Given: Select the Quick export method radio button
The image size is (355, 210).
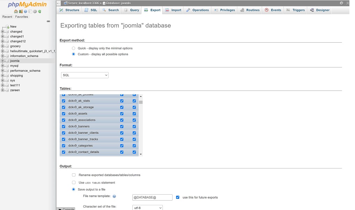Looking at the screenshot, I should click(74, 48).
